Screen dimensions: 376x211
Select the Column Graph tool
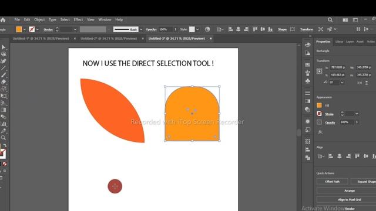(4, 124)
